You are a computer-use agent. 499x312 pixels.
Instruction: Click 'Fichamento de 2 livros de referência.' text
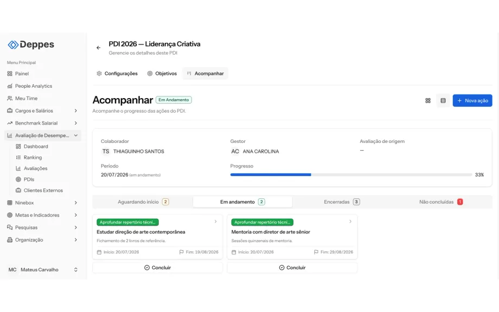[x=131, y=241]
